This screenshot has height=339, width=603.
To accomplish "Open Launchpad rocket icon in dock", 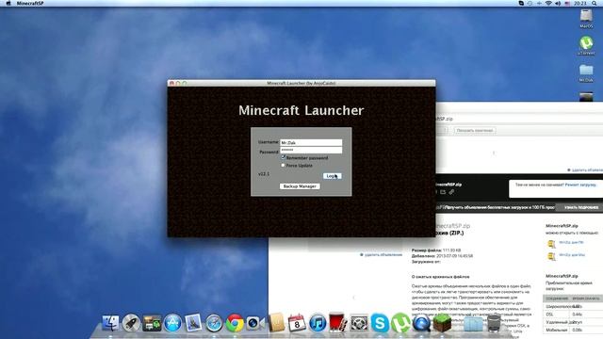I will 131,323.
